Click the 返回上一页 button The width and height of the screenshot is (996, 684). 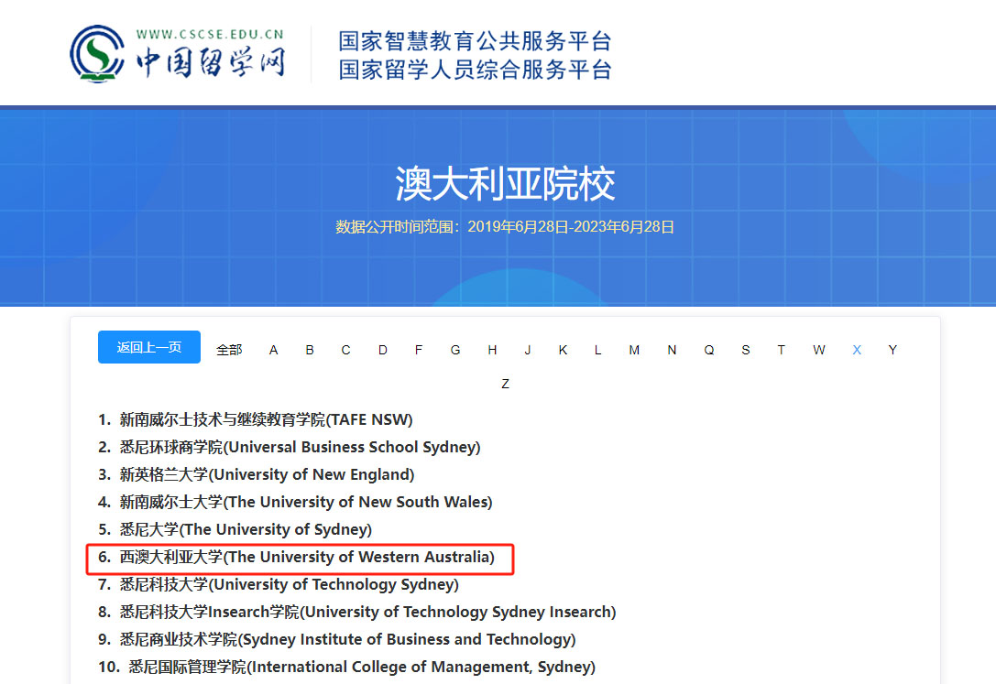pos(149,347)
